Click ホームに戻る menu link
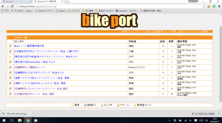Screen dimensions: 222x123 144,32
